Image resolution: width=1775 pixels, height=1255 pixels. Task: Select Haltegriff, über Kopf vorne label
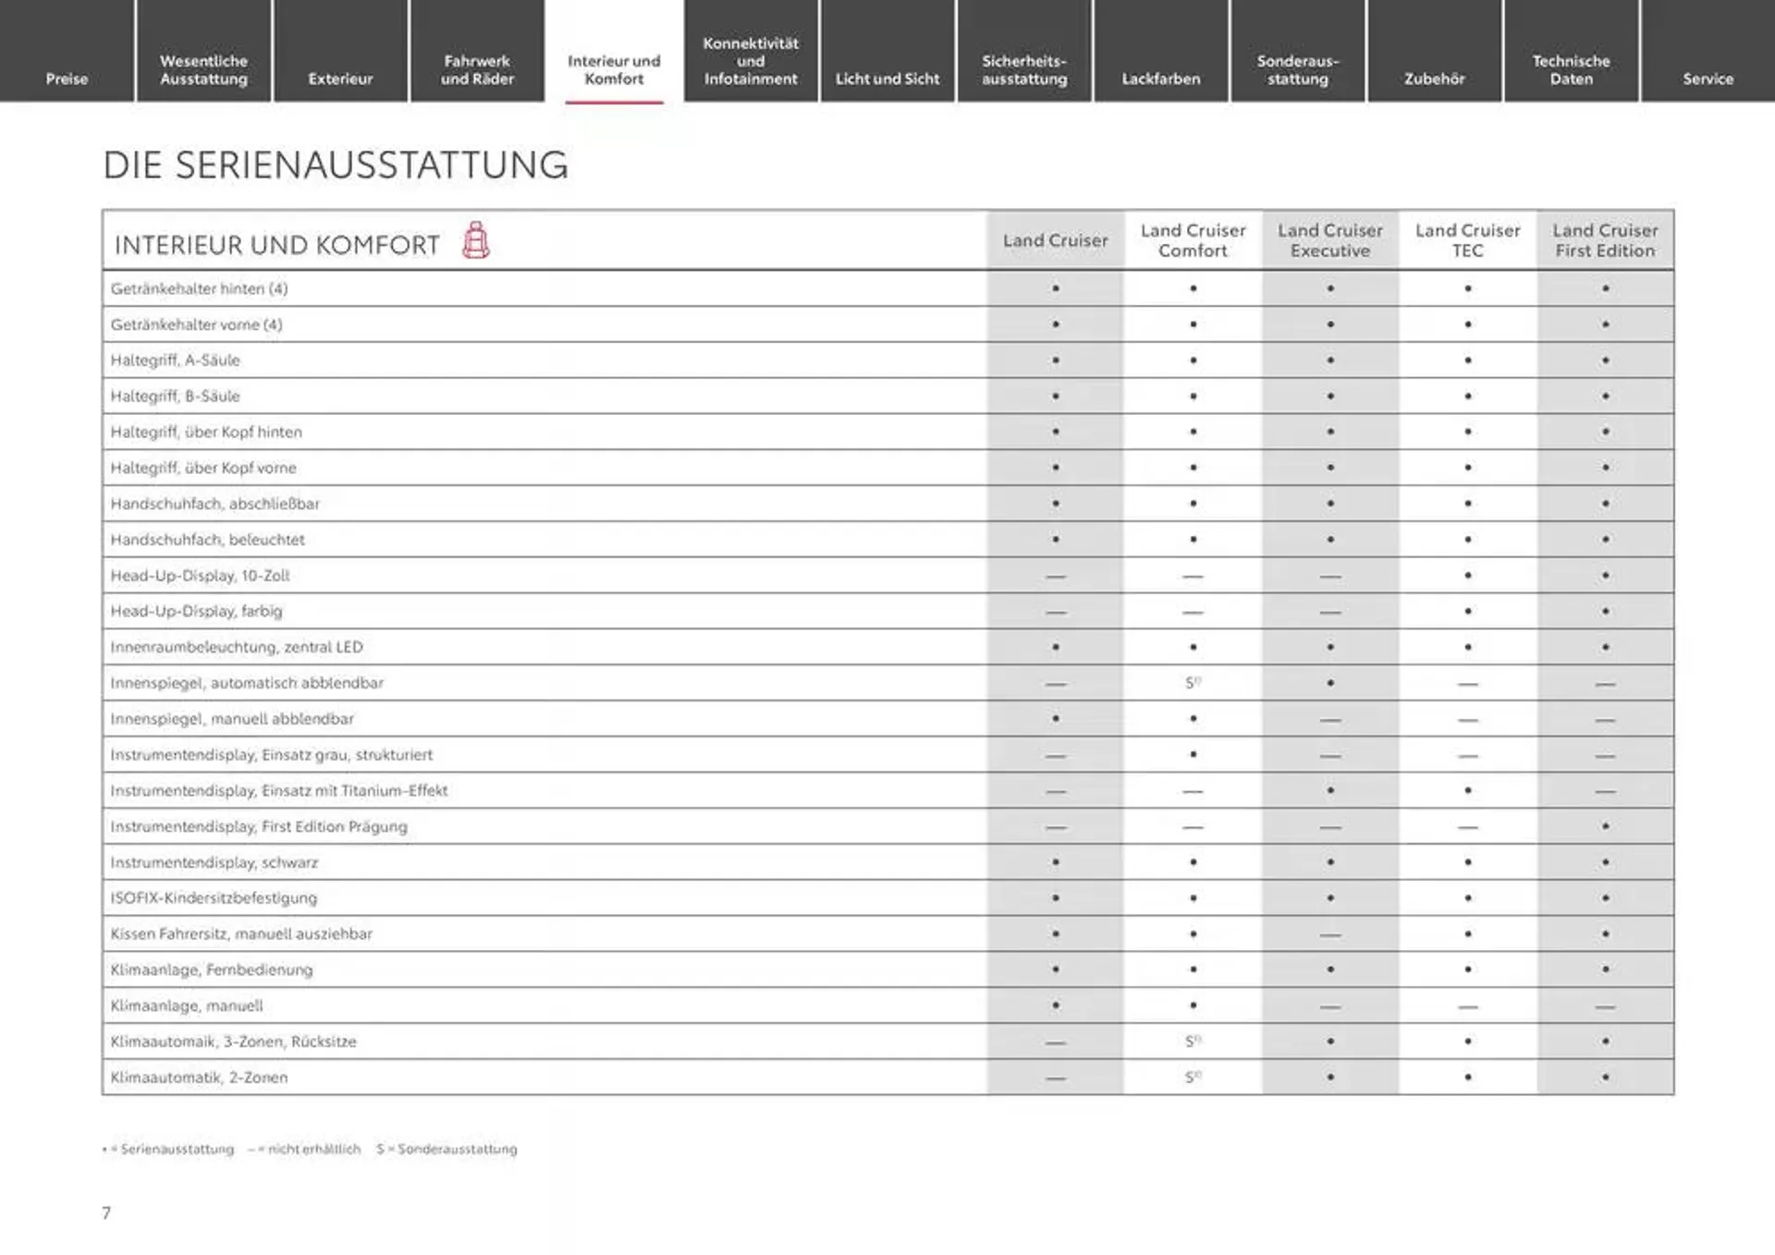(203, 468)
